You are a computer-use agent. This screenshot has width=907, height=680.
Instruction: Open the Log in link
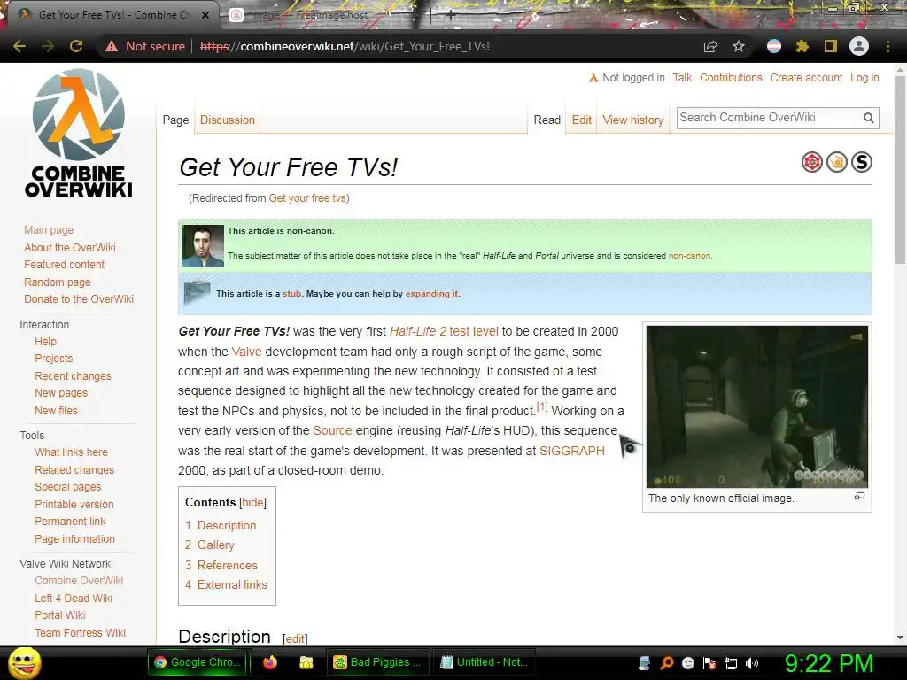(864, 78)
